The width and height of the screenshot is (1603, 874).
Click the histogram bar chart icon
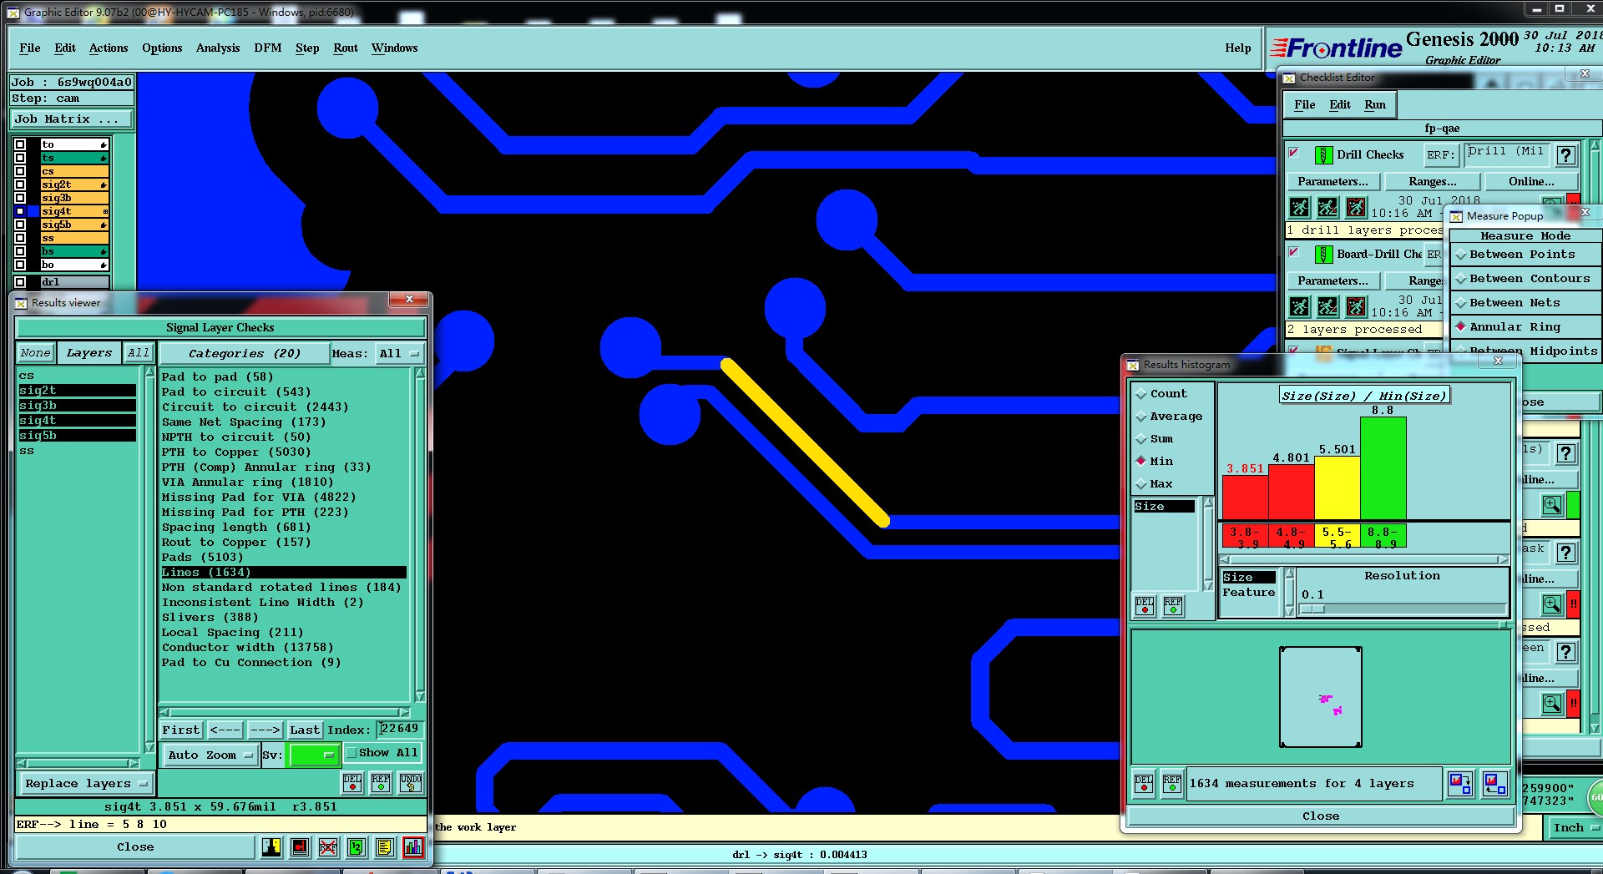(413, 847)
